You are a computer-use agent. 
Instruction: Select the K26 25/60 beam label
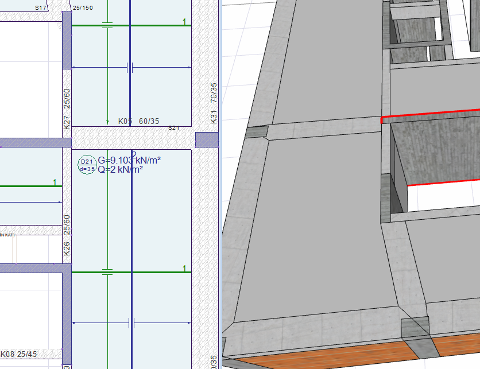(67, 235)
